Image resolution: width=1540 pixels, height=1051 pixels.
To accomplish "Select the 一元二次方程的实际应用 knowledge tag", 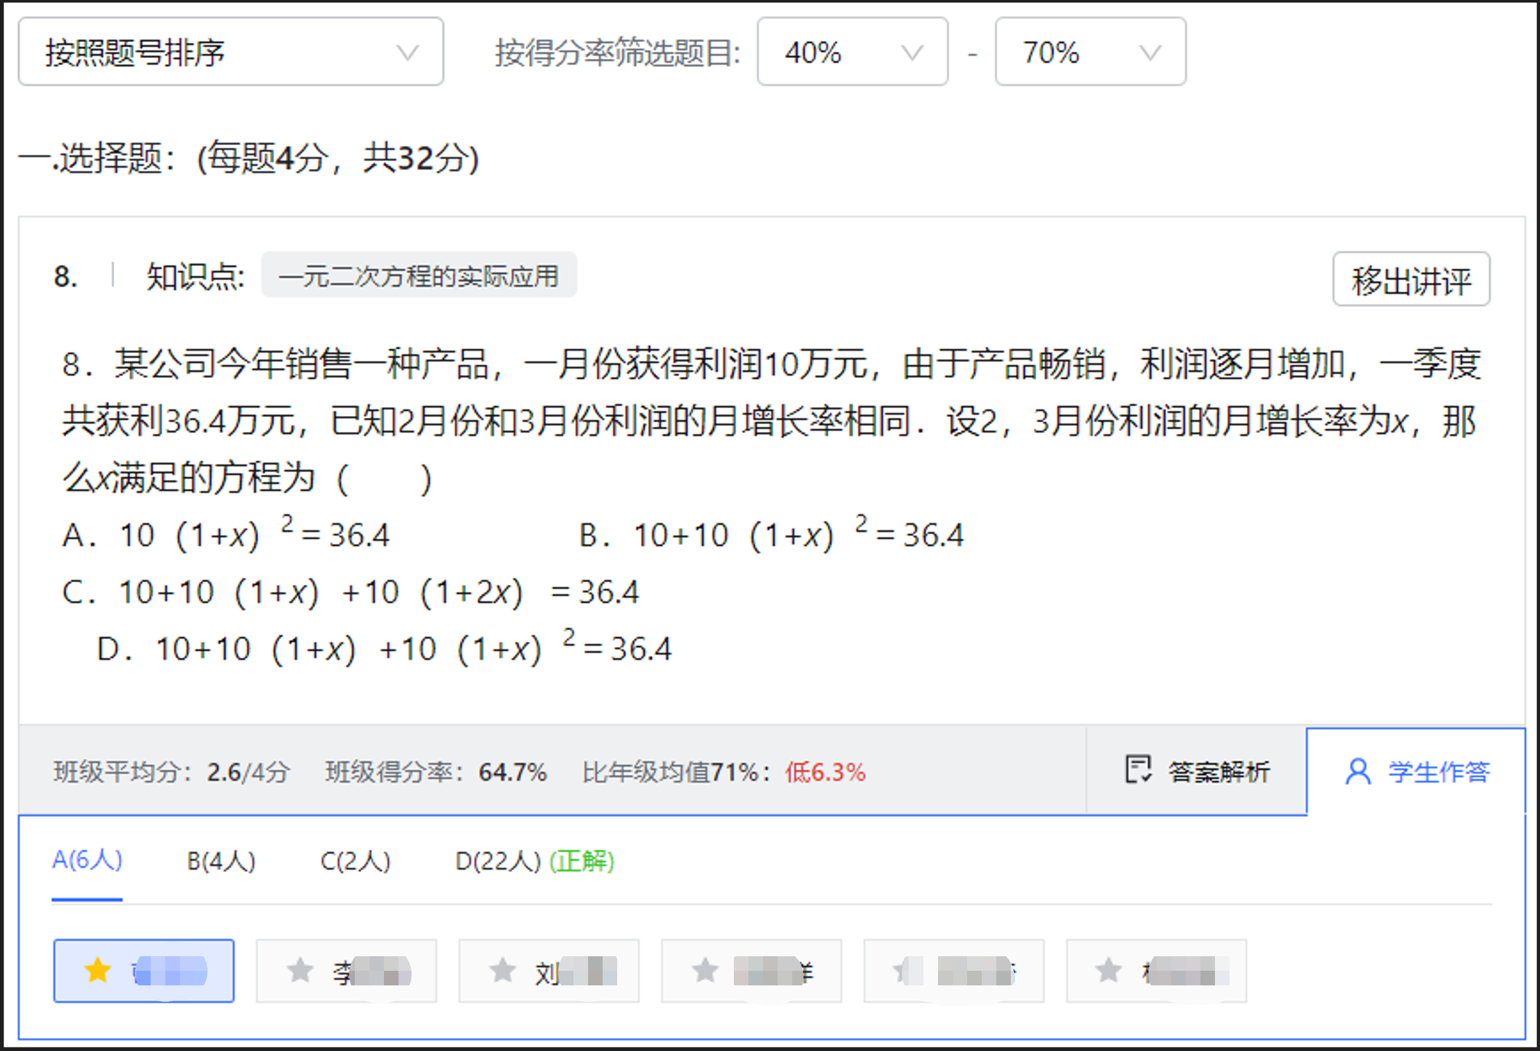I will [x=419, y=276].
